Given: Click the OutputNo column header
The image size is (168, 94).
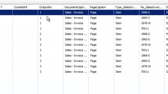Looking at the screenshot, I should click(50, 7).
